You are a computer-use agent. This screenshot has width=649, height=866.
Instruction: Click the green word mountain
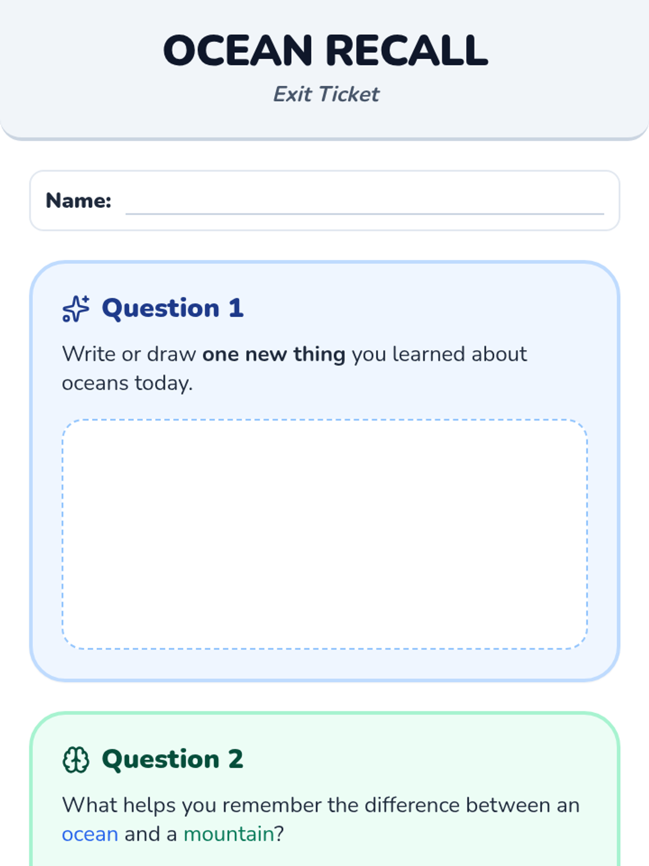229,834
